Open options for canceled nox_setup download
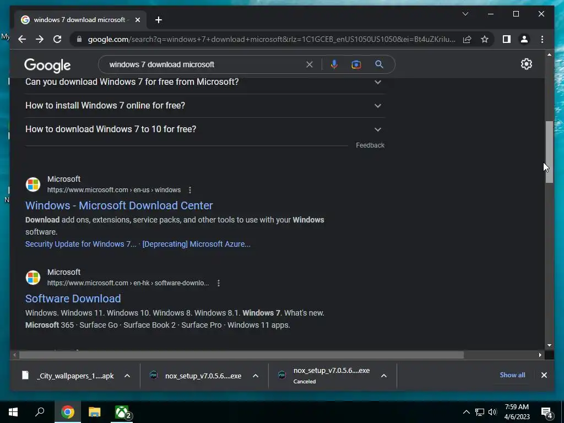This screenshot has height=423, width=564. (384, 376)
